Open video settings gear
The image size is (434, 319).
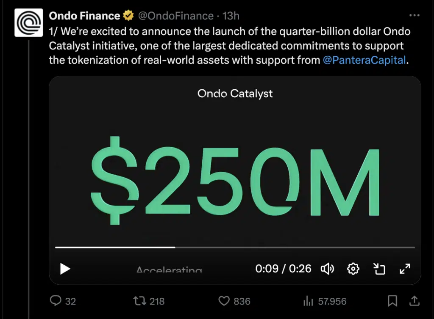point(353,269)
